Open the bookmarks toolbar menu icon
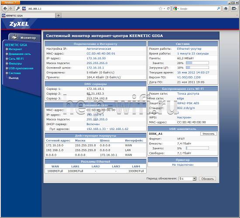The image size is (240, 218). click(234, 9)
